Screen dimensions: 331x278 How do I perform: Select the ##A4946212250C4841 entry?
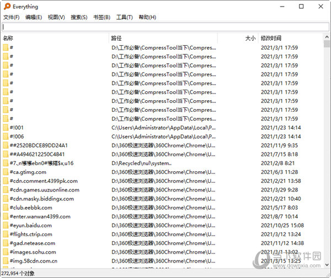coord(37,154)
